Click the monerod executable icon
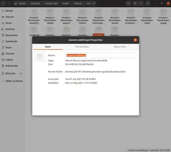Screen dimensions: 171x152 [34, 29]
